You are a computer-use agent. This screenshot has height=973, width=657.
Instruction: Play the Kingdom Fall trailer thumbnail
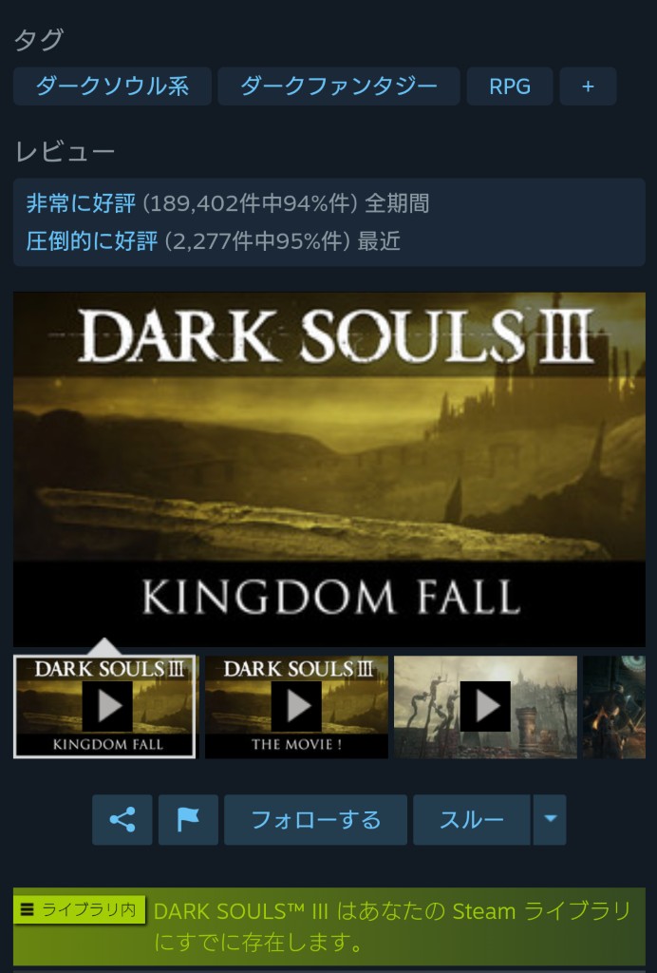(x=104, y=707)
